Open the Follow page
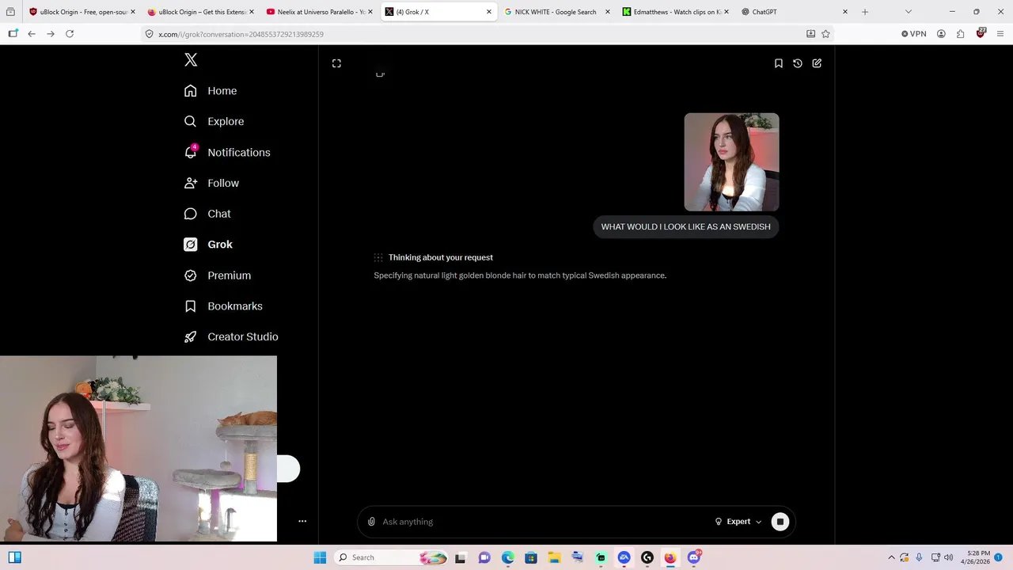 point(211,183)
